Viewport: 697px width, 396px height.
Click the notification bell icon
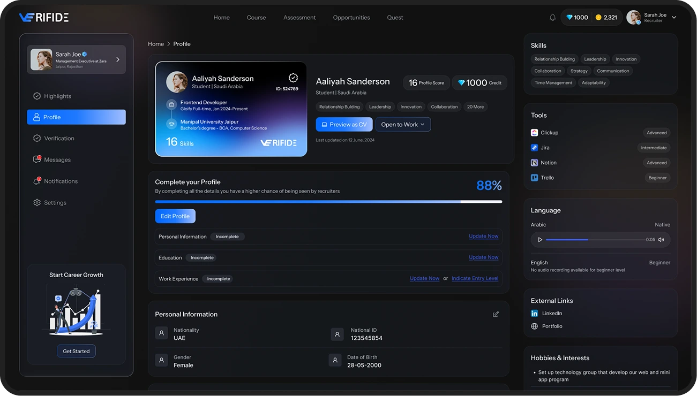552,18
